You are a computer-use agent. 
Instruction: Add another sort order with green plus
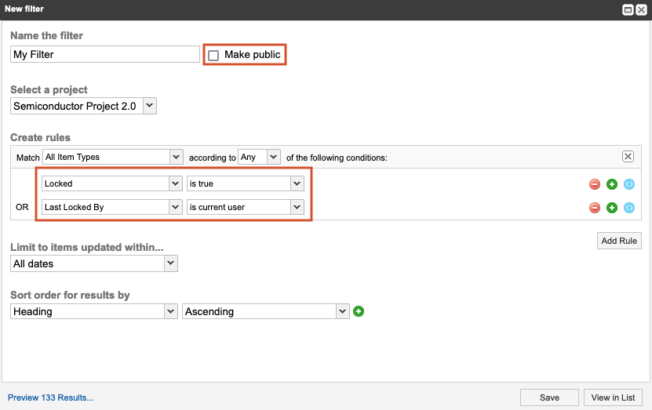[359, 311]
